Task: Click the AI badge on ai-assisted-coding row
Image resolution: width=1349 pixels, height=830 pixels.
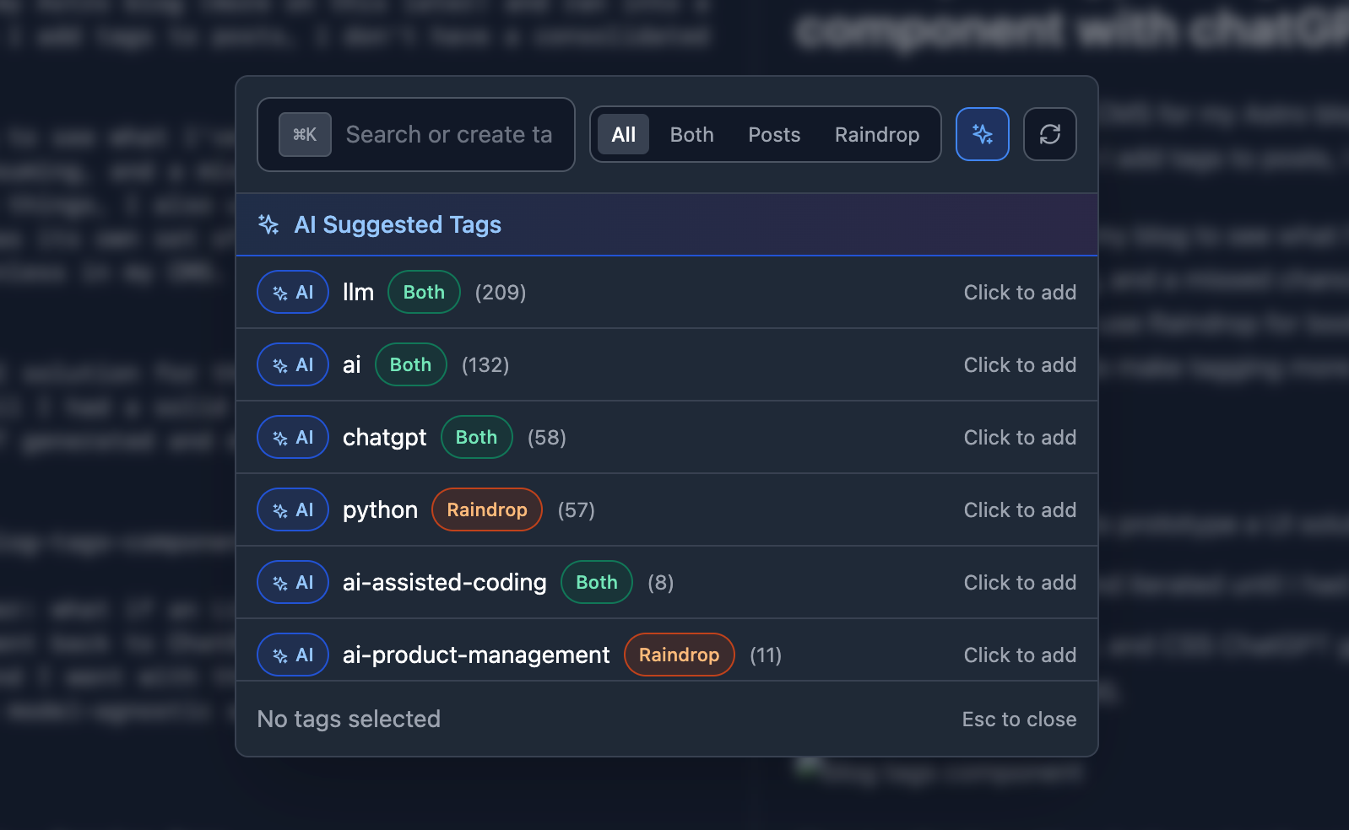Action: pyautogui.click(x=293, y=582)
